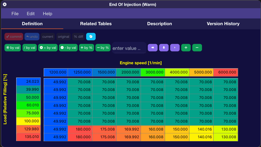Multiply selection with '* by val' button
This screenshot has width=261, height=147.
(x=13, y=48)
